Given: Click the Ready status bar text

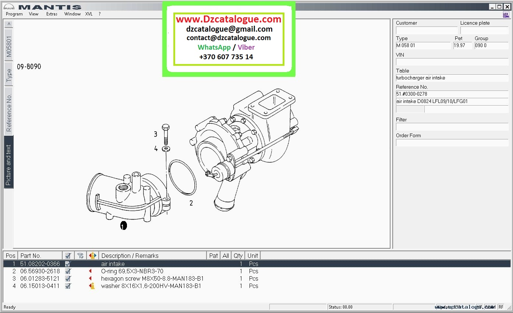Looking at the screenshot, I should (x=10, y=307).
